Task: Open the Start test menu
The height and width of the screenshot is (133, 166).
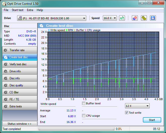Action: [x=18, y=10]
